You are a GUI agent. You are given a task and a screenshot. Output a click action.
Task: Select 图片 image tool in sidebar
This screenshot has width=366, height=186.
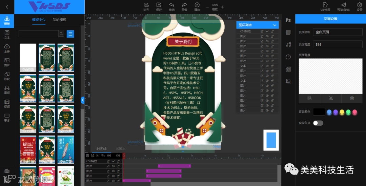click(7, 62)
